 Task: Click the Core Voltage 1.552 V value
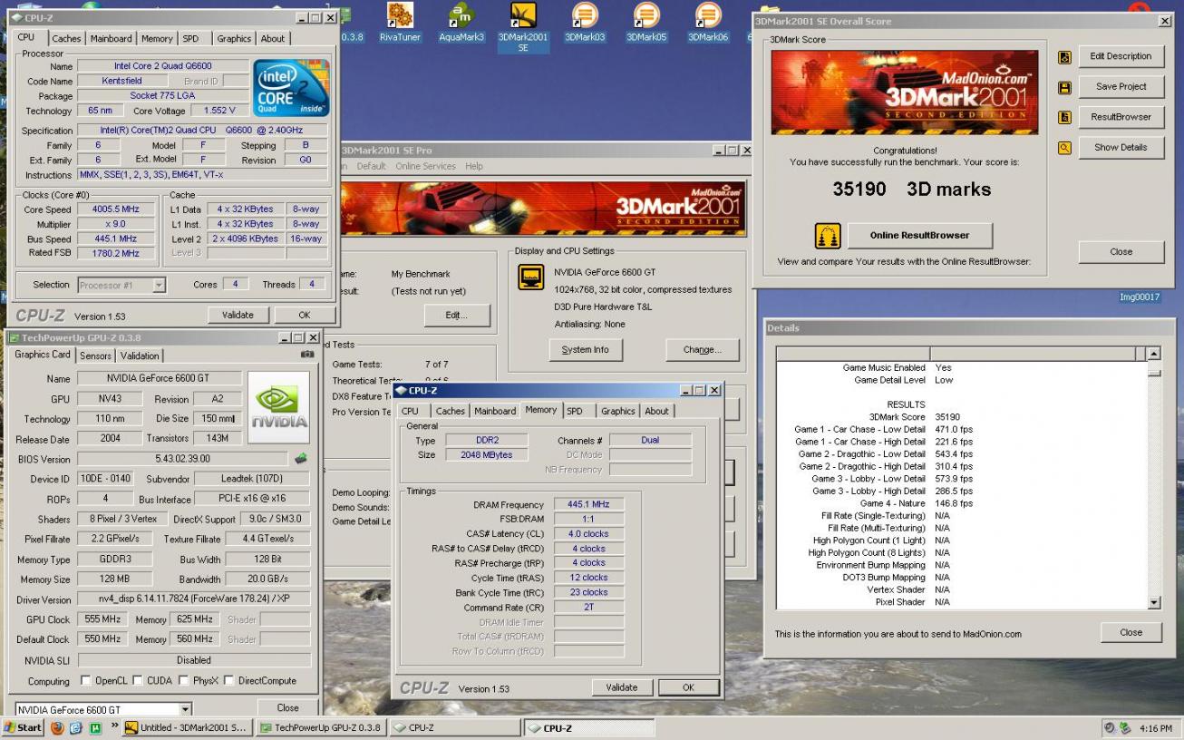[218, 111]
